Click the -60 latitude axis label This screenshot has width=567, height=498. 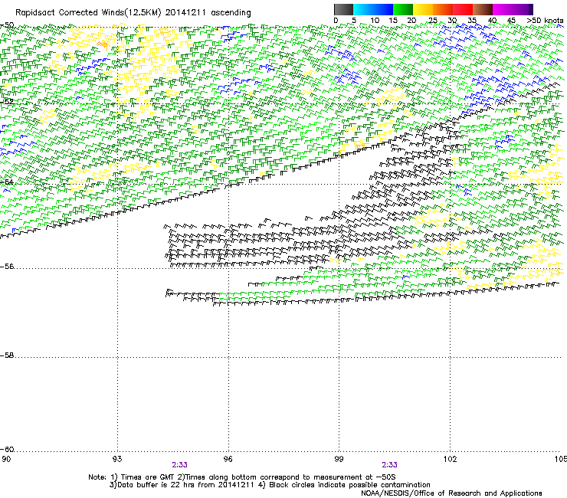(7, 450)
